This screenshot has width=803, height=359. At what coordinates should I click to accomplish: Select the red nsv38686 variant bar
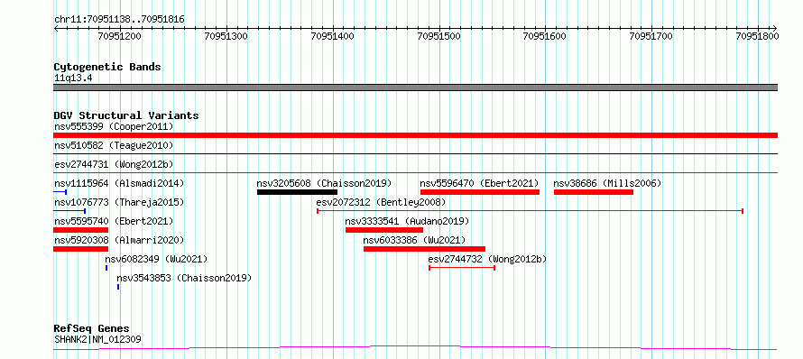coord(594,192)
